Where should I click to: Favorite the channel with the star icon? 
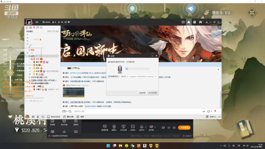tap(59, 22)
